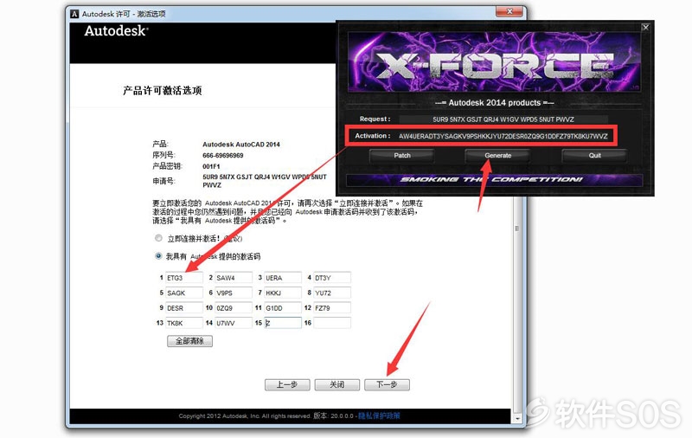Click activation code field 1 containing ETG3
This screenshot has width=692, height=438.
(x=184, y=278)
